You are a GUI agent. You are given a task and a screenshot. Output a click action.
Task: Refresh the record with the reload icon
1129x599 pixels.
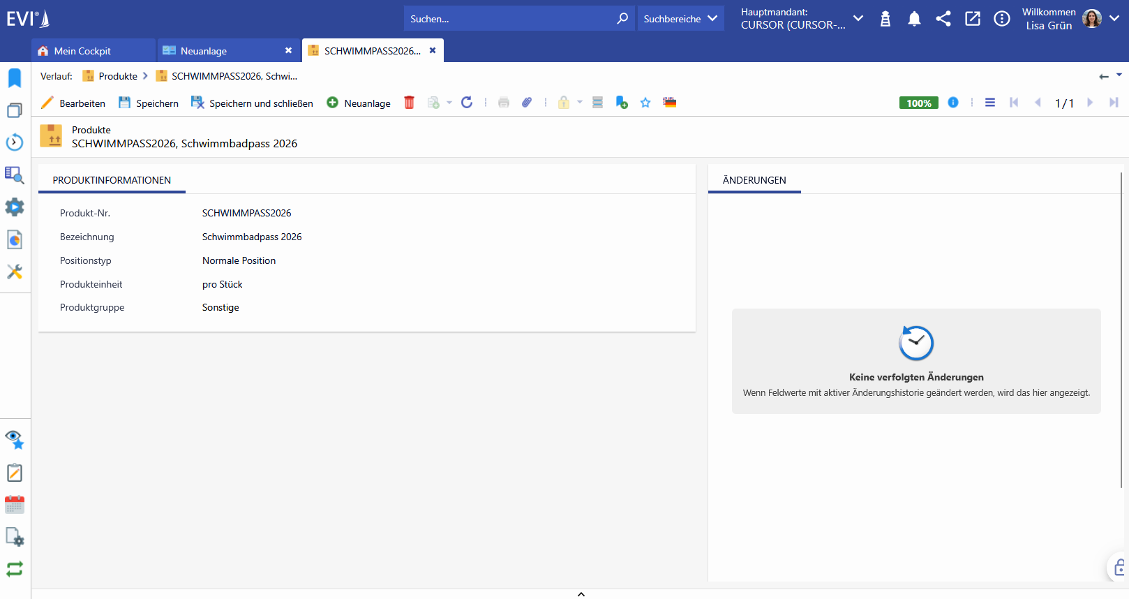coord(467,103)
